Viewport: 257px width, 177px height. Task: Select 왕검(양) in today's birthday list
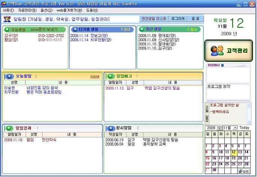point(11,40)
